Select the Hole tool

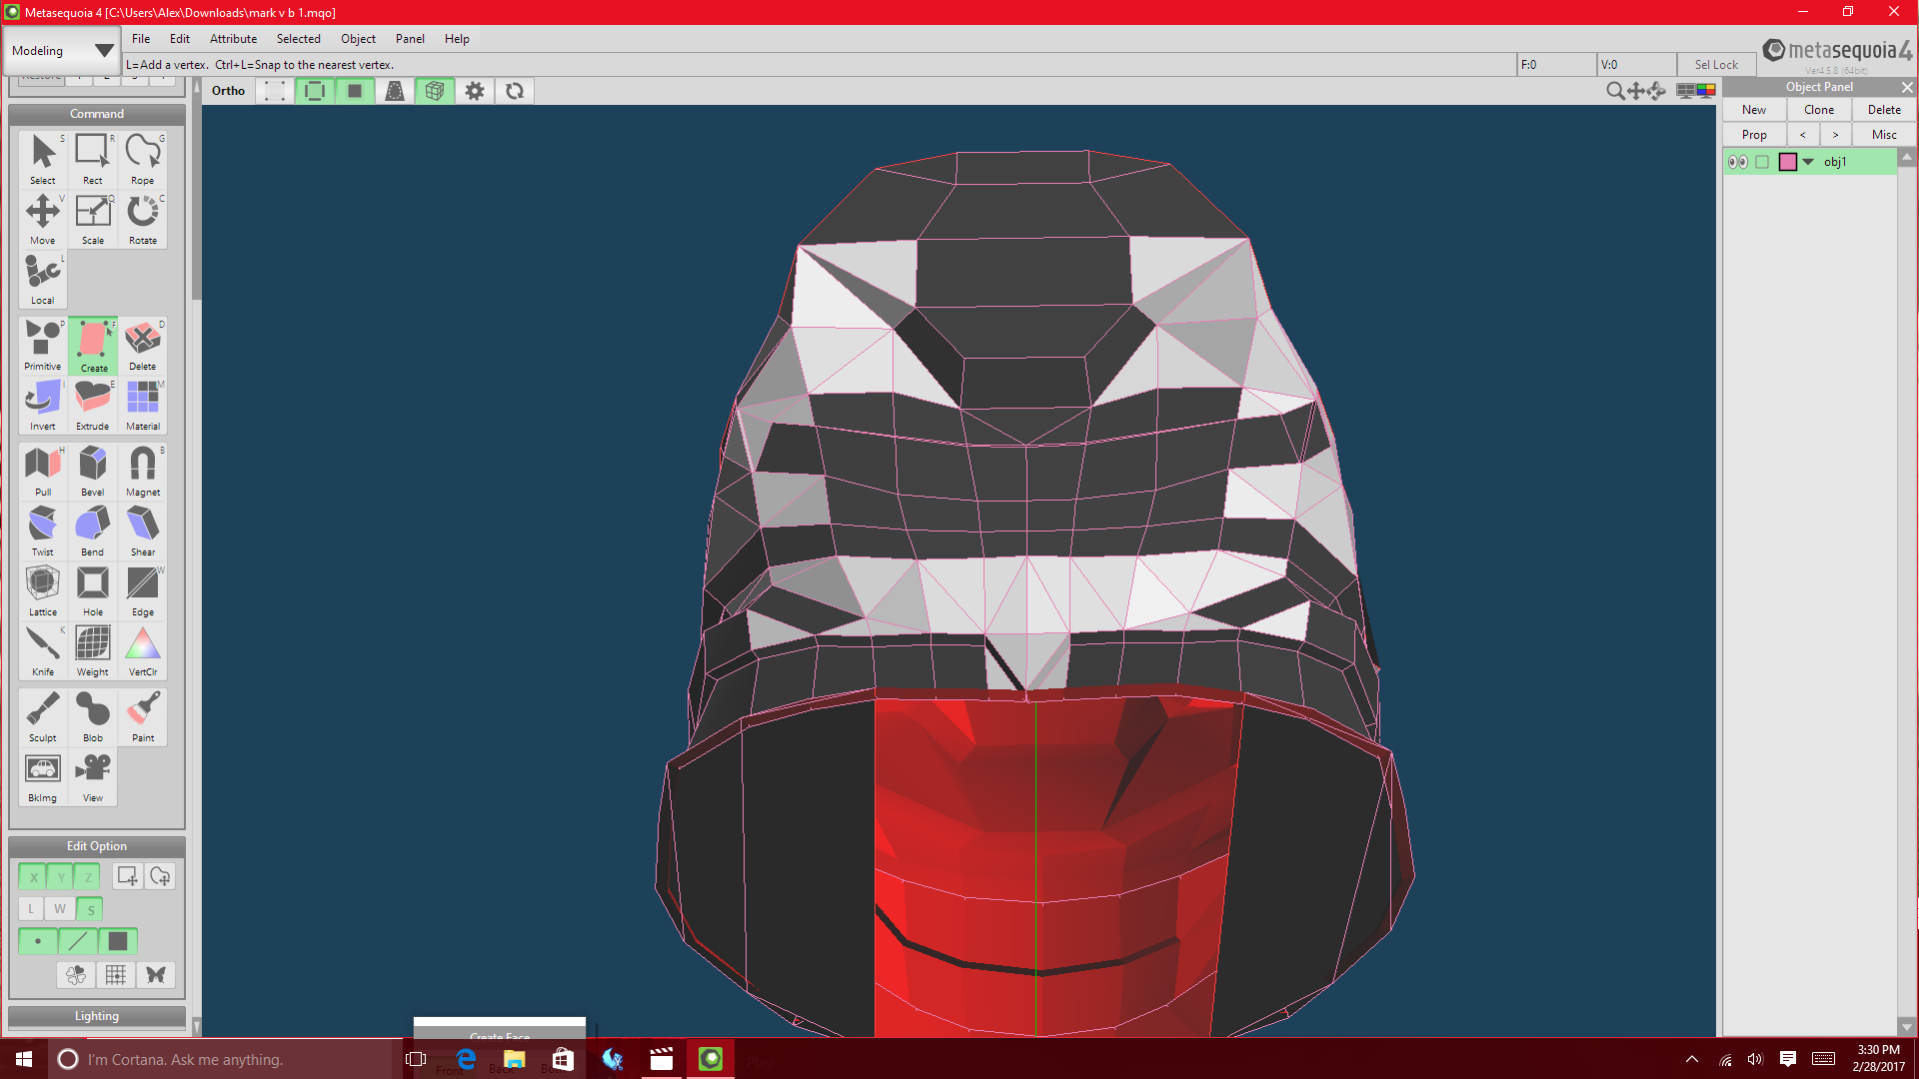tap(93, 590)
